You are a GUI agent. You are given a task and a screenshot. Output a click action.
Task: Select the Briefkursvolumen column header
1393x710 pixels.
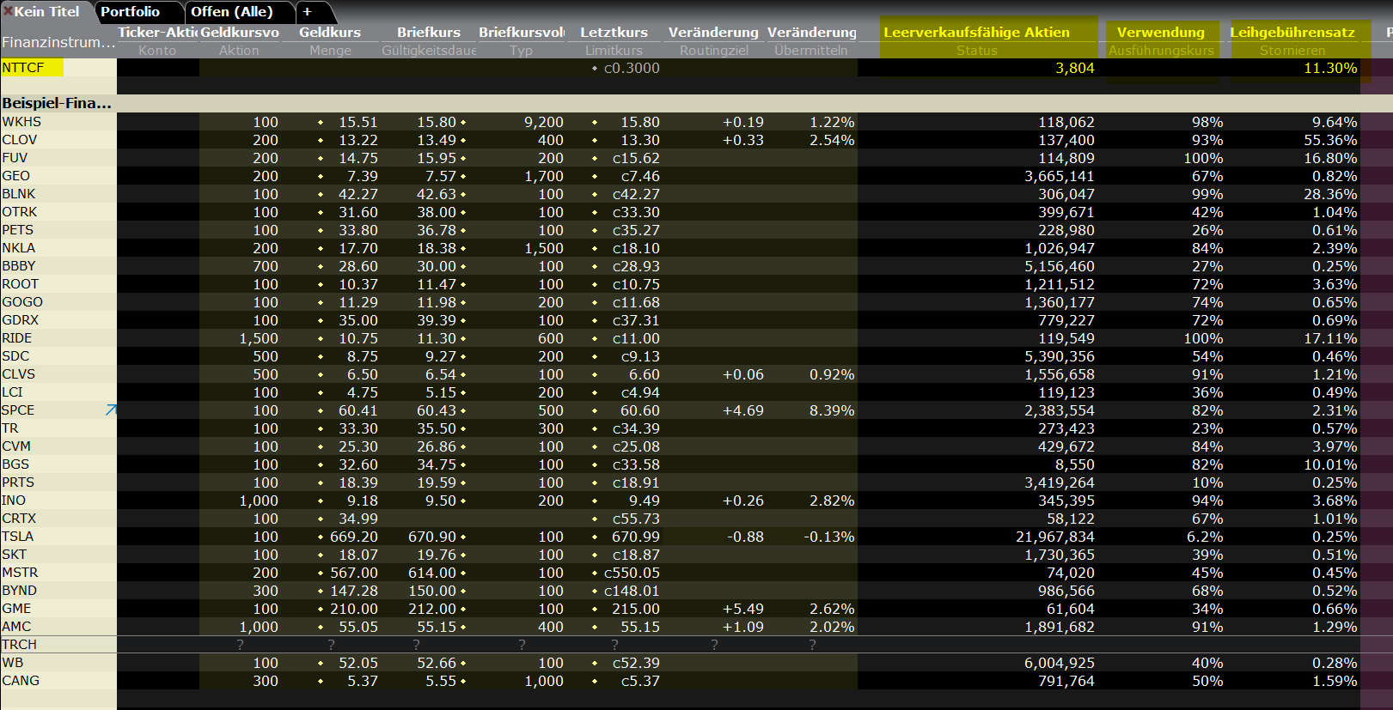coord(522,33)
